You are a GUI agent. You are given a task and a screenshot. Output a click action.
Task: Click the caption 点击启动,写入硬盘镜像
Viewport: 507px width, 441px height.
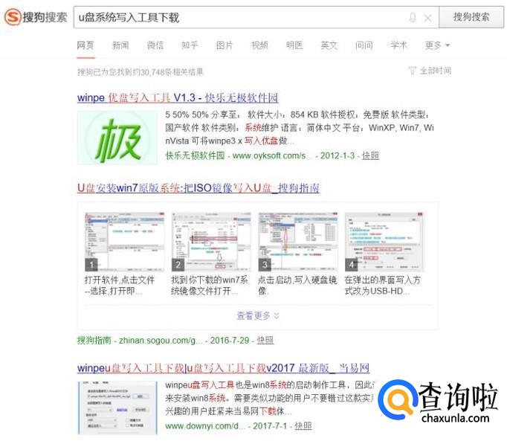click(x=297, y=286)
